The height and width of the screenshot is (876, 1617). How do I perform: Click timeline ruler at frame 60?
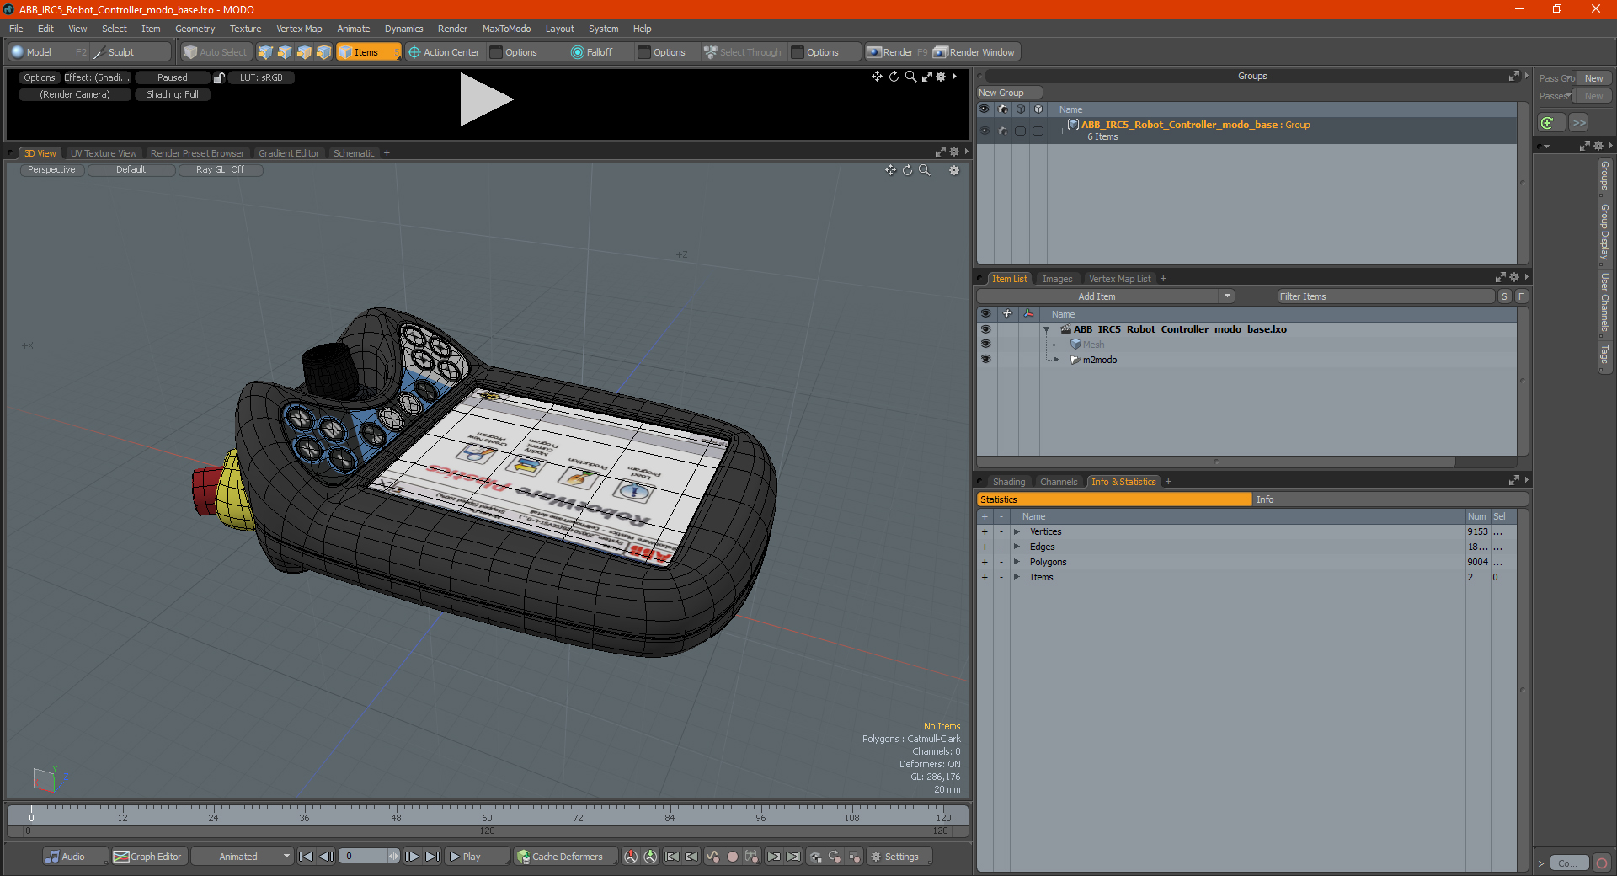(x=487, y=815)
